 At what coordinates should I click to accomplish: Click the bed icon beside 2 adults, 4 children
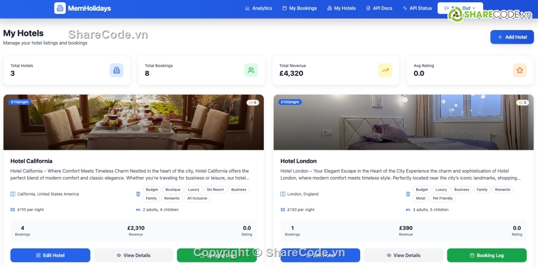pyautogui.click(x=138, y=210)
